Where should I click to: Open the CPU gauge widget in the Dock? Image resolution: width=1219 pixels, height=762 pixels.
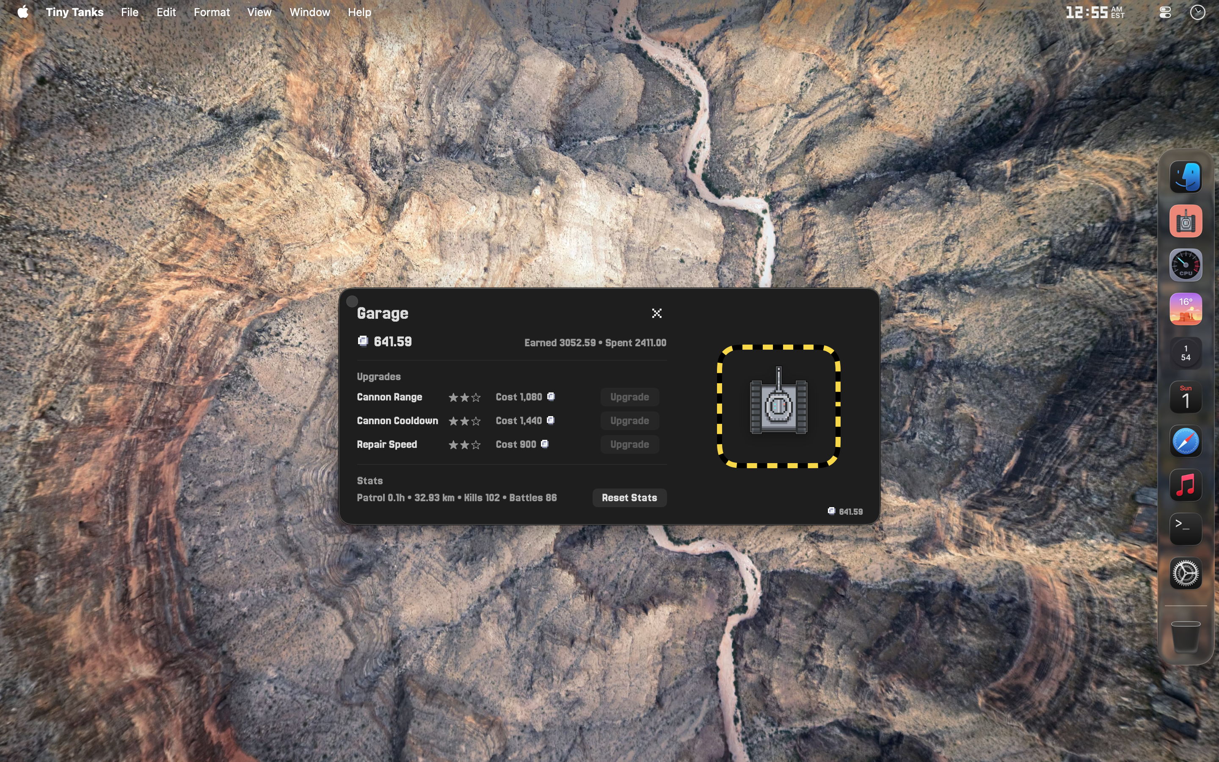[1184, 265]
